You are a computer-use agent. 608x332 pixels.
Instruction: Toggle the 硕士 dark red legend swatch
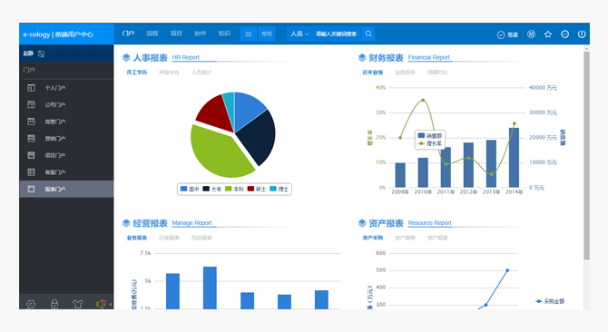[x=250, y=189]
